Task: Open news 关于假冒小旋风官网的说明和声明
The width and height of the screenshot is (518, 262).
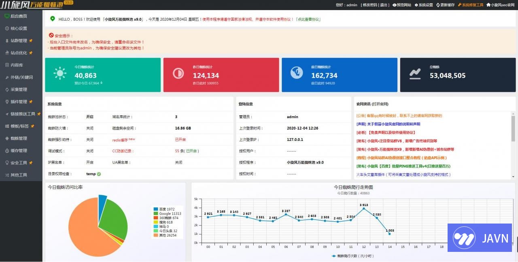Action: click(x=388, y=124)
